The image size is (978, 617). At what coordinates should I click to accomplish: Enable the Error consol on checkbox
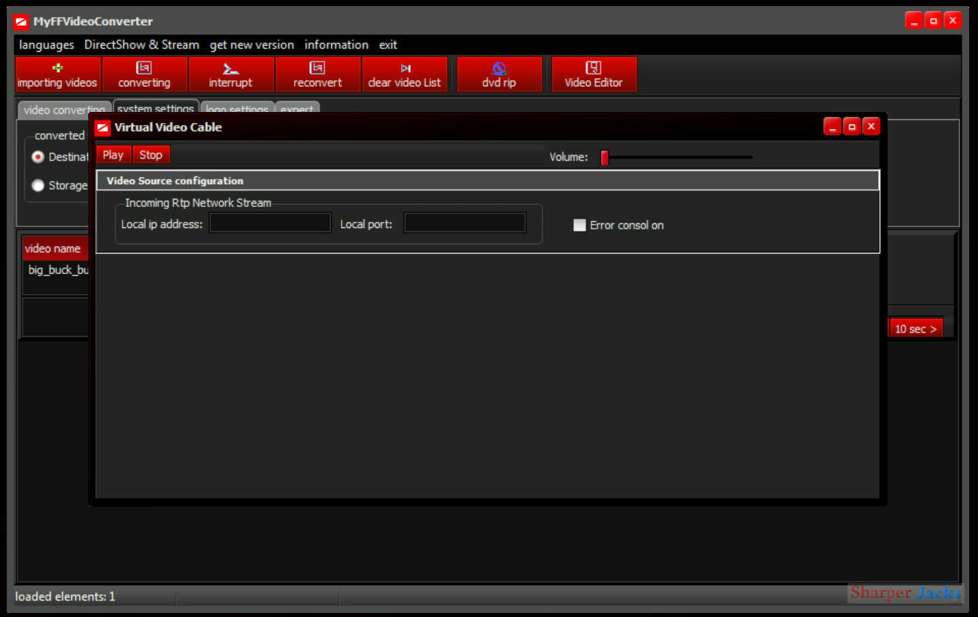579,225
